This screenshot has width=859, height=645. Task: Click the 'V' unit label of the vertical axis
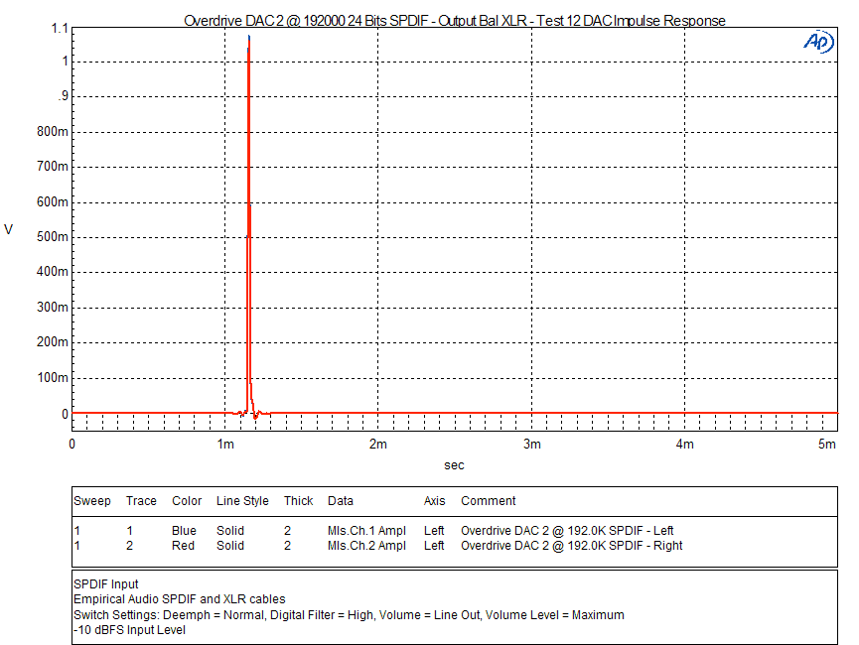[x=8, y=229]
